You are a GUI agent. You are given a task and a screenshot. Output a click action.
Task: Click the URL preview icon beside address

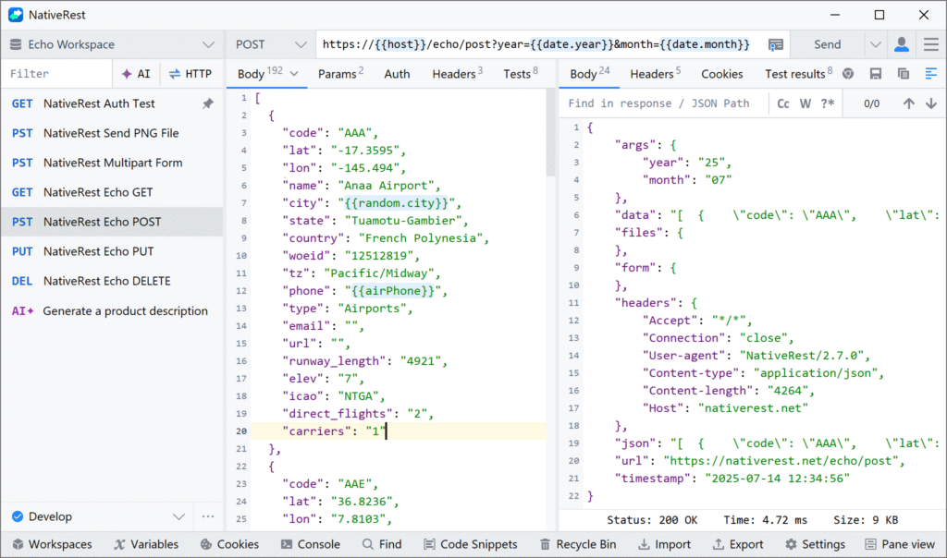click(776, 44)
